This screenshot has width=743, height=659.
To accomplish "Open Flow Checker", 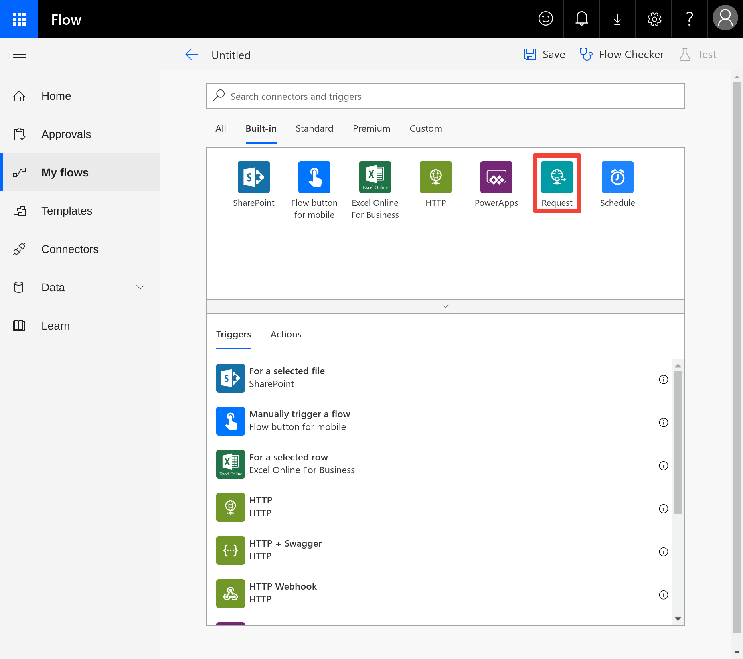I will (x=622, y=55).
